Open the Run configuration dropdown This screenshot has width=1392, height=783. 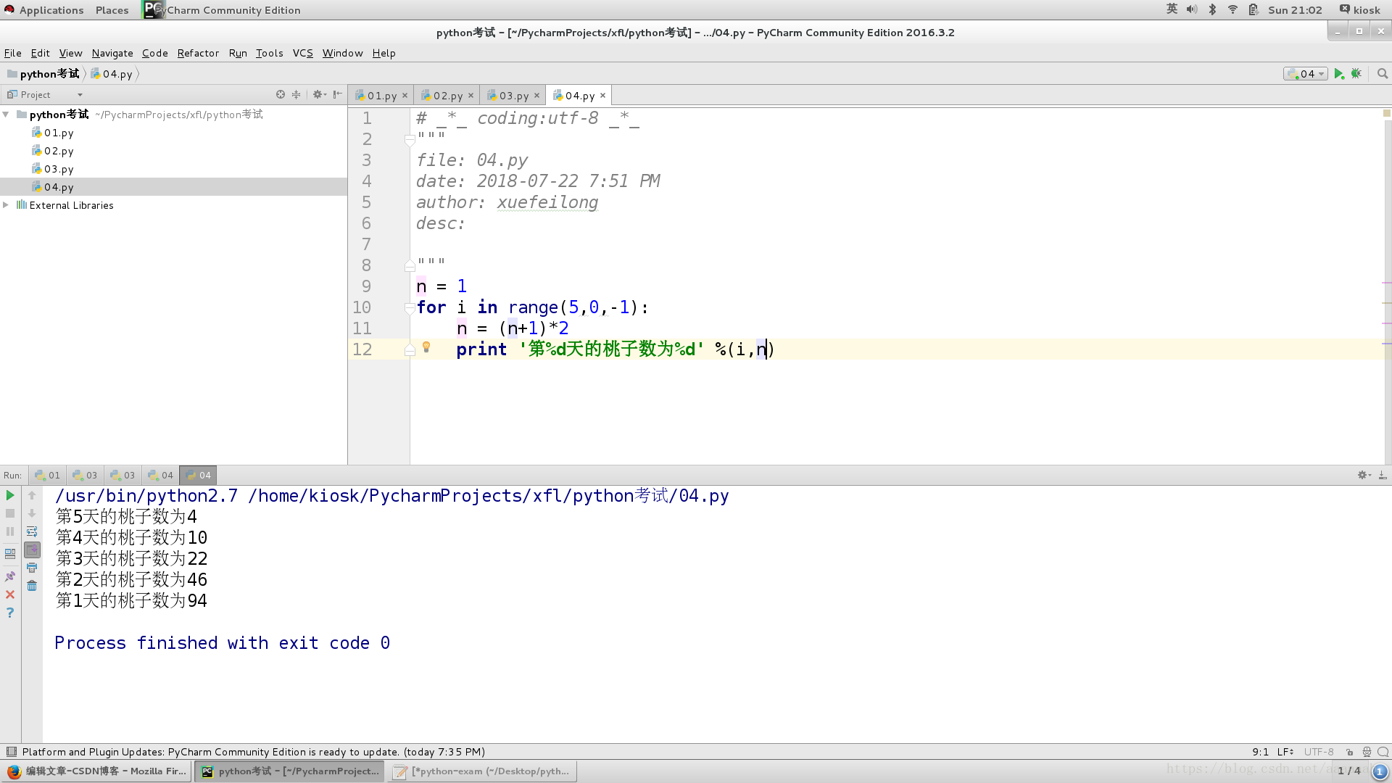coord(1306,74)
